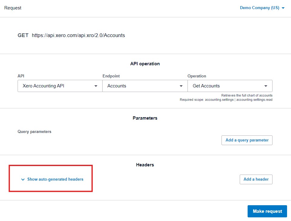The height and width of the screenshot is (221, 291).
Task: Open the Operation dropdown showing Get Accounts
Action: [x=230, y=86]
